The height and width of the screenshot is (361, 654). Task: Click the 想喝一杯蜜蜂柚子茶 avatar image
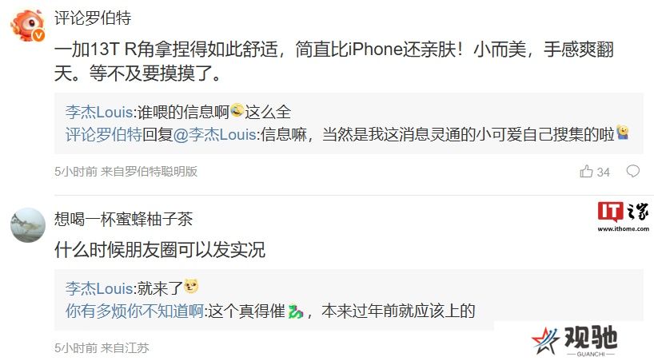[28, 225]
